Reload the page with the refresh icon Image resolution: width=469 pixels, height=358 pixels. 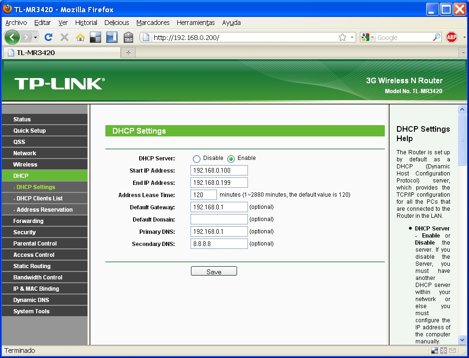point(48,37)
